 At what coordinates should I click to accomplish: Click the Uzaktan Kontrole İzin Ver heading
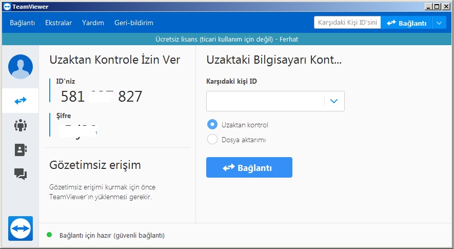pos(115,60)
